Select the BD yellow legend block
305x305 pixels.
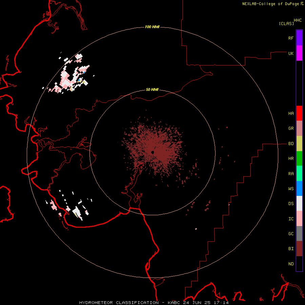[299, 144]
